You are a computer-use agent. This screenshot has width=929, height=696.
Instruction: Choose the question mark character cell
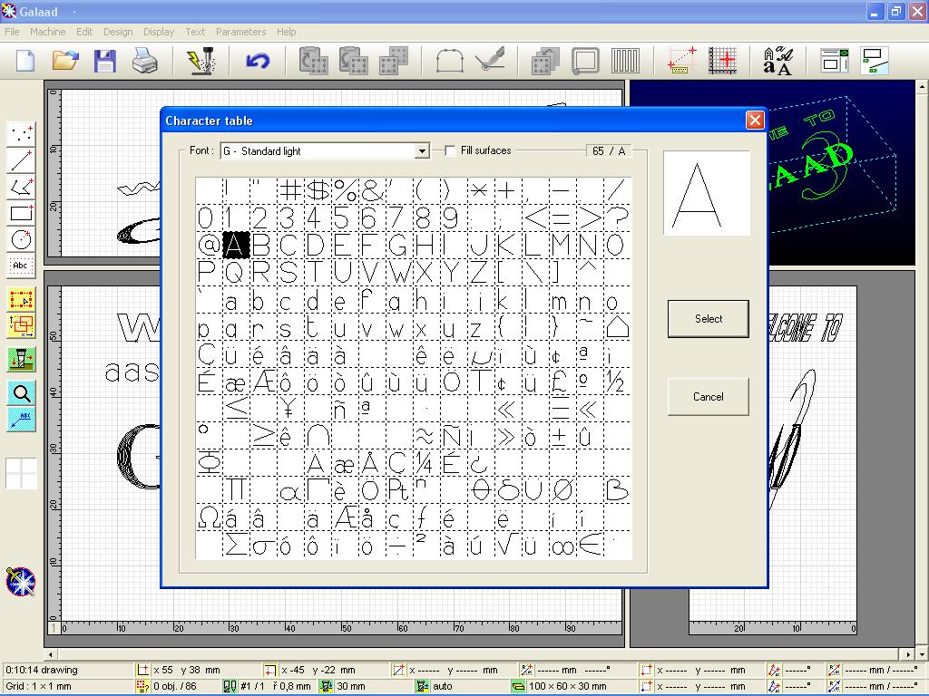pyautogui.click(x=617, y=217)
